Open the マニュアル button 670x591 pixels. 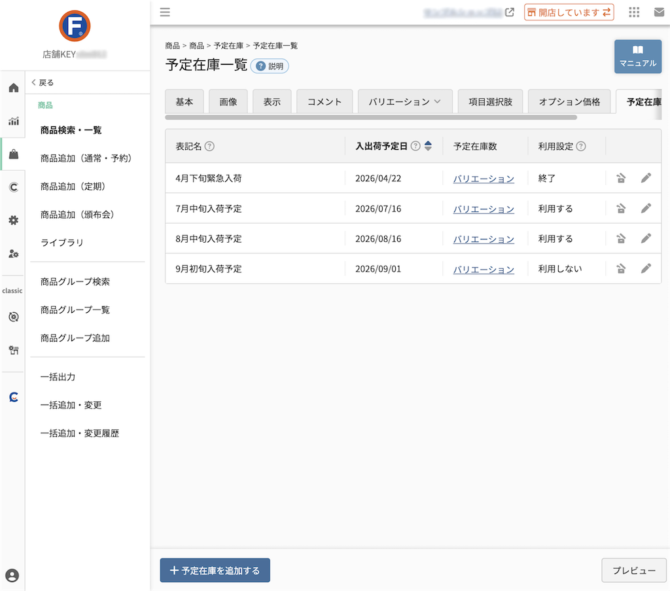tap(637, 56)
